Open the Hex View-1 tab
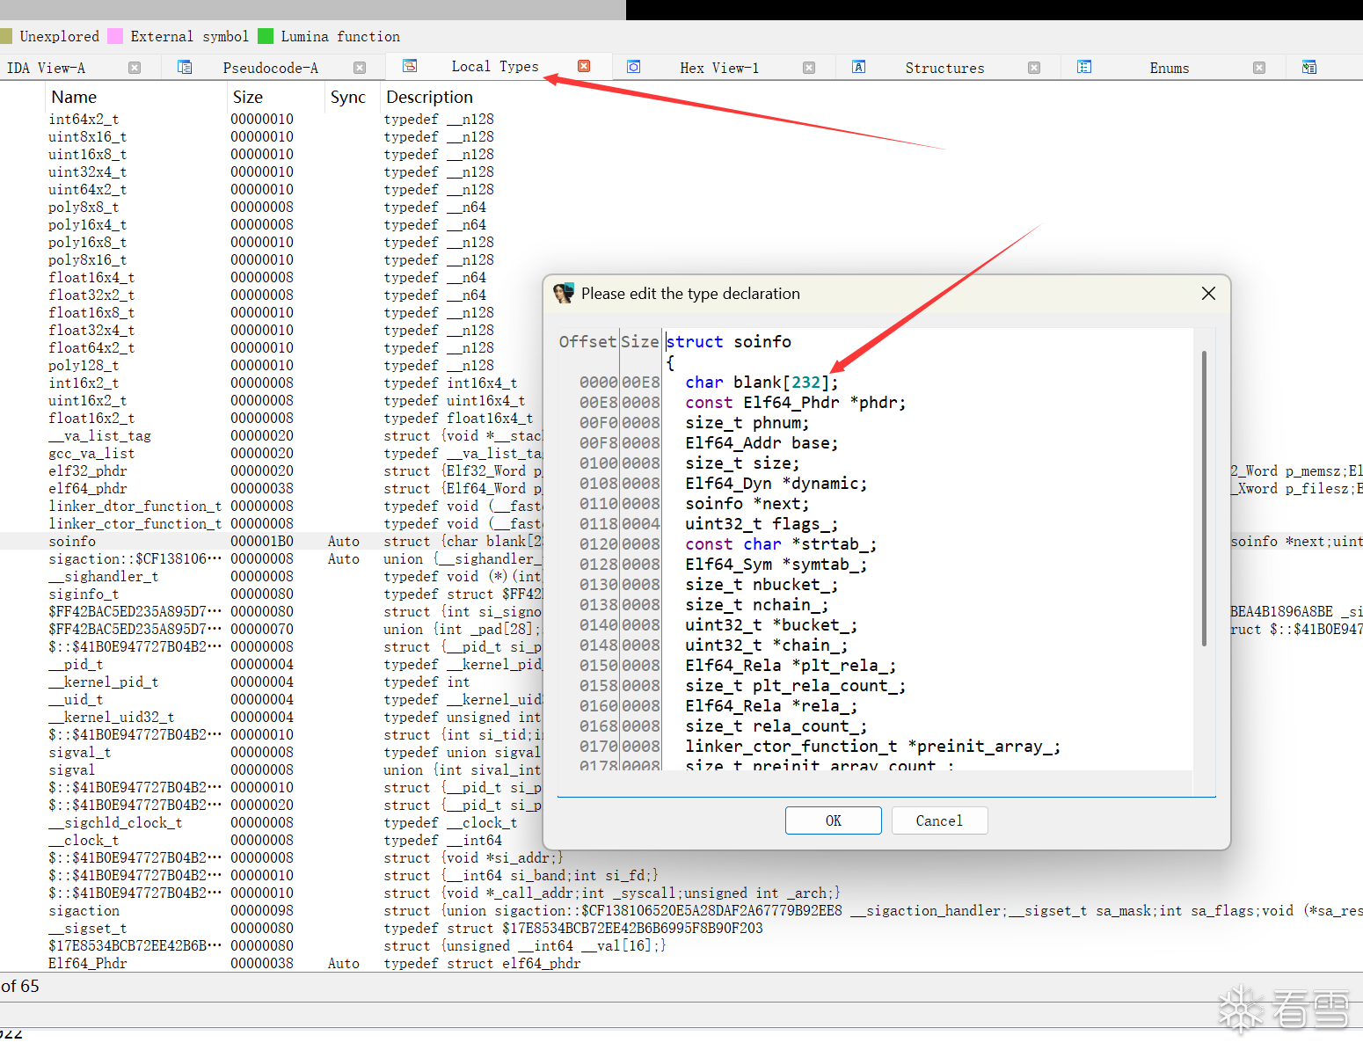Viewport: 1363px width, 1050px height. tap(719, 68)
